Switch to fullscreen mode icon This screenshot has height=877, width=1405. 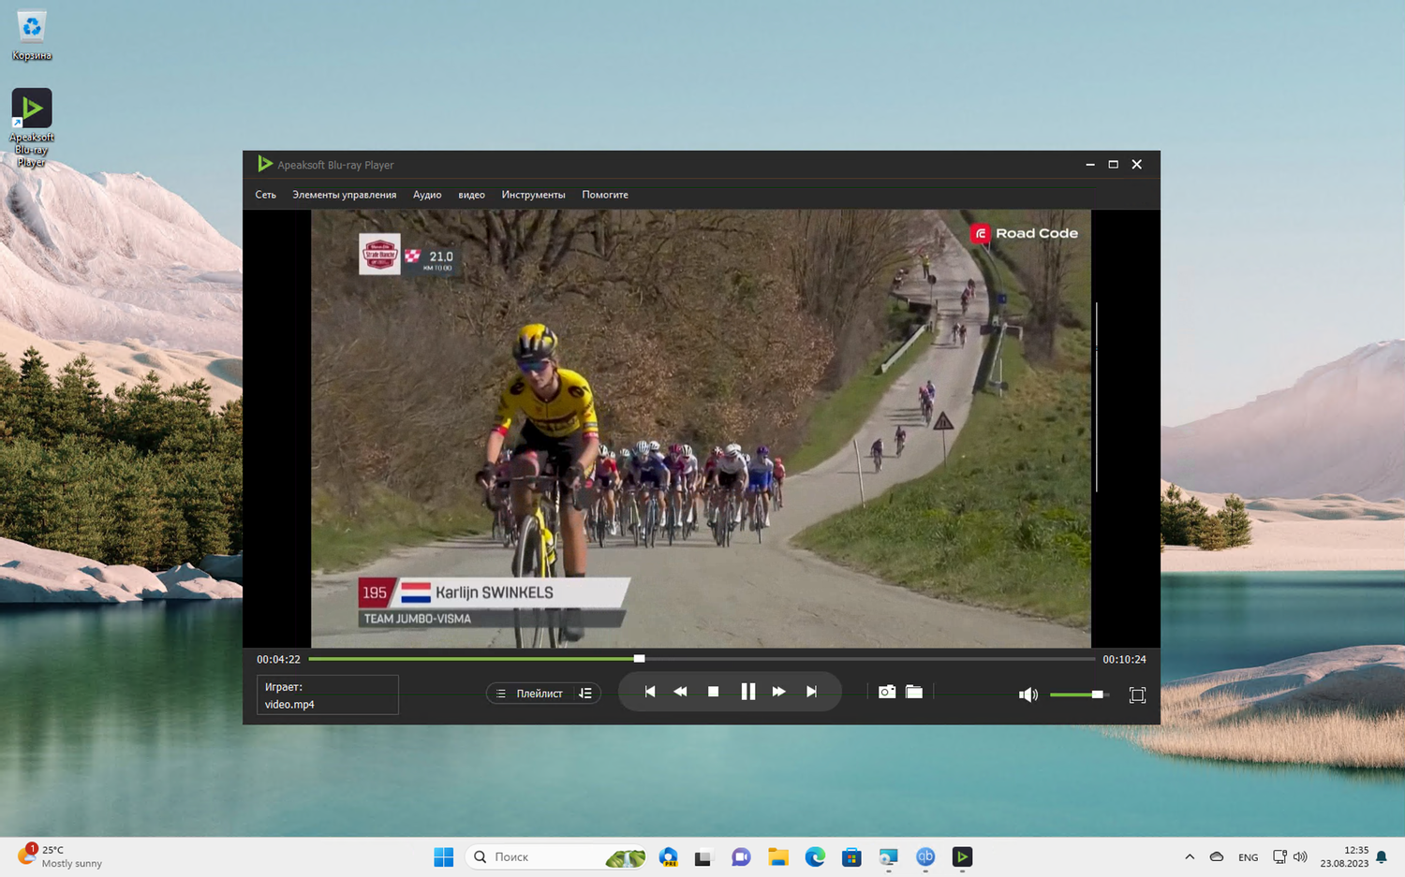tap(1137, 694)
